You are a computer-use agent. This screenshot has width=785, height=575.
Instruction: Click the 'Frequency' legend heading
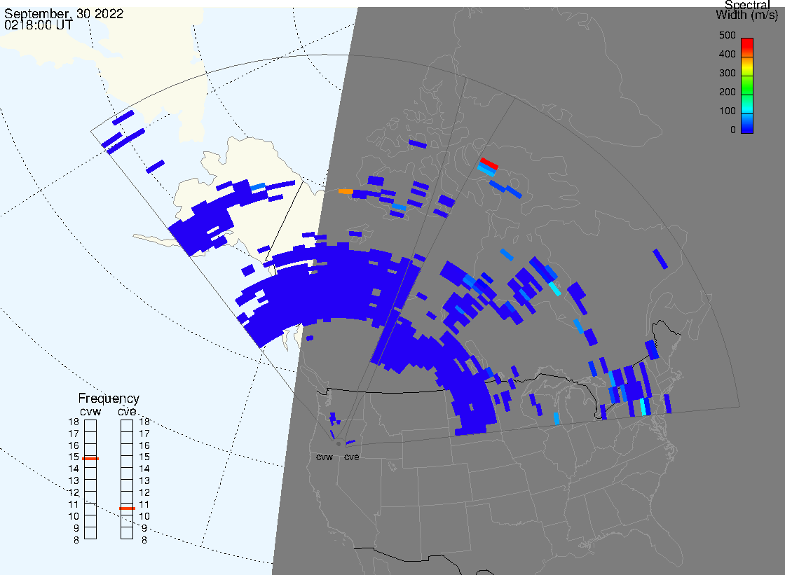pyautogui.click(x=109, y=399)
